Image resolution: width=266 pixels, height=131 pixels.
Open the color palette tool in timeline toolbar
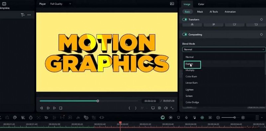coord(15,117)
